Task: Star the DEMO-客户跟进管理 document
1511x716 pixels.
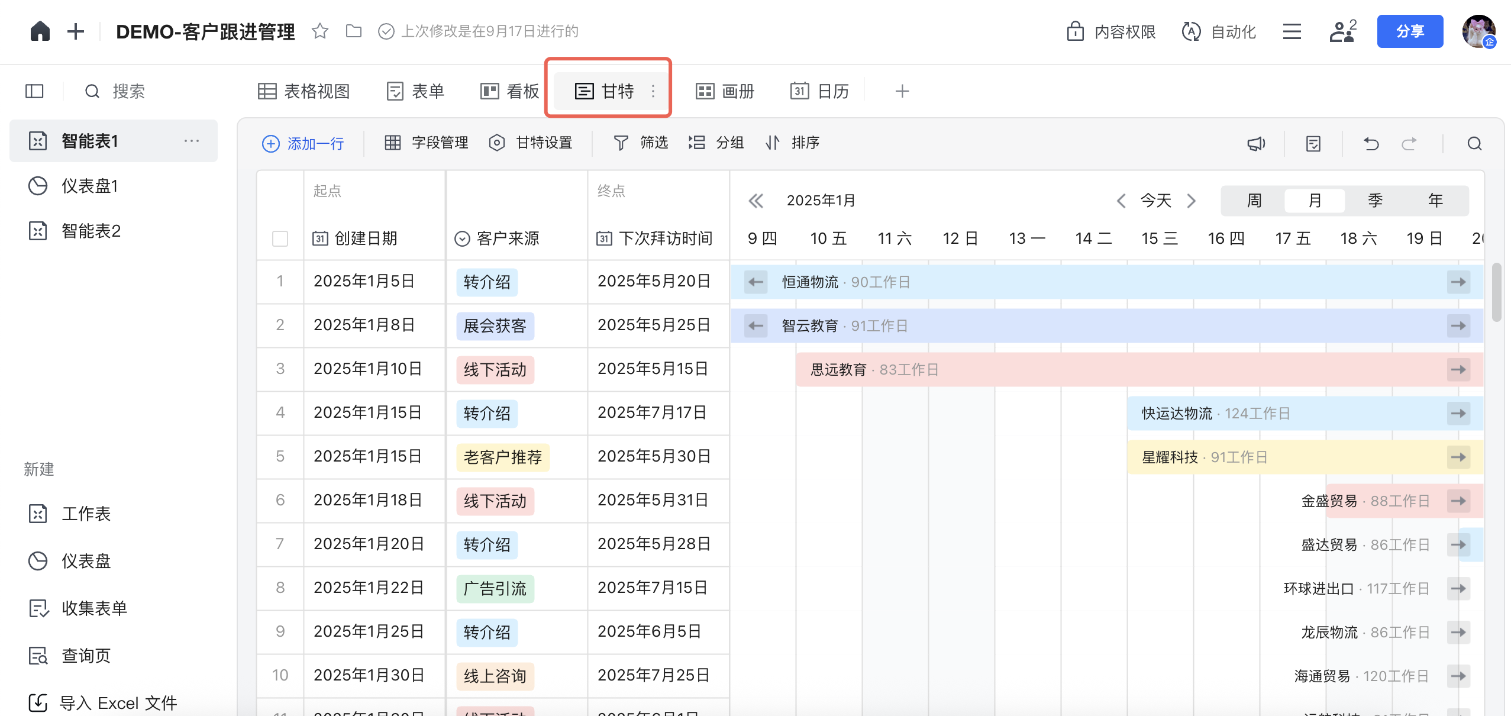Action: point(319,31)
